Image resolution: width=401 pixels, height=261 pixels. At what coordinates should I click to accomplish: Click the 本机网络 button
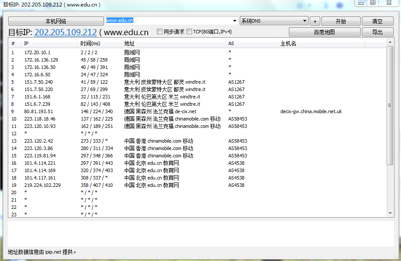tap(56, 21)
